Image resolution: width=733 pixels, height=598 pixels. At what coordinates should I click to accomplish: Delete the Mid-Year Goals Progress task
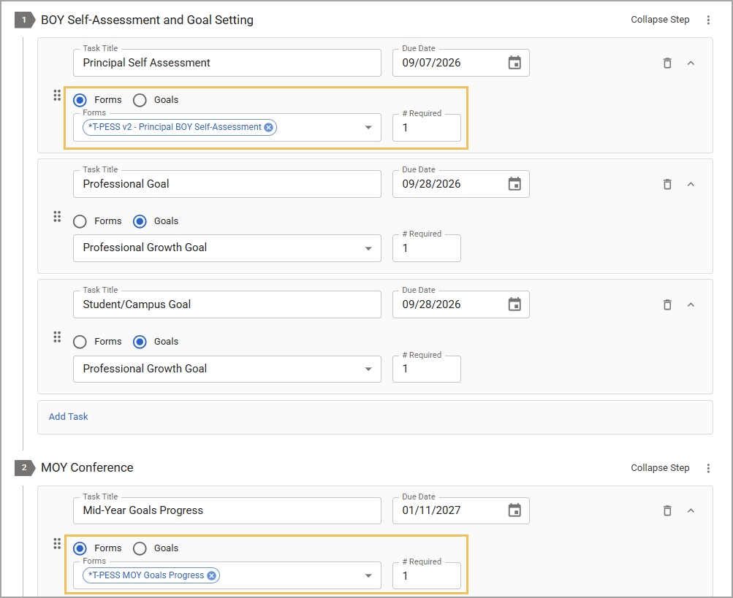coord(667,510)
